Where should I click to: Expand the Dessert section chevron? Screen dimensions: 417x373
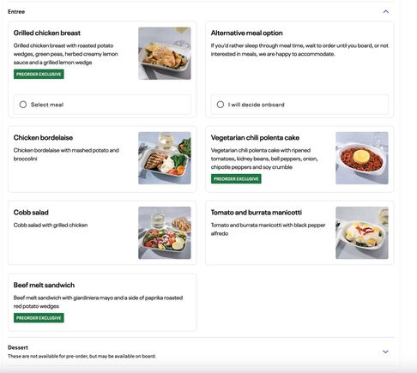pos(385,352)
